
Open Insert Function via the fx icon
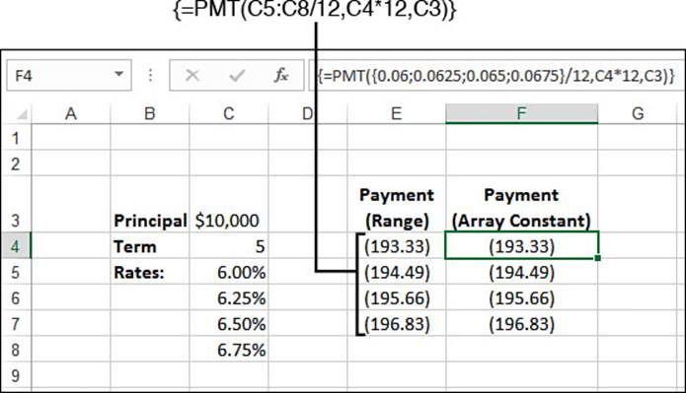(281, 76)
